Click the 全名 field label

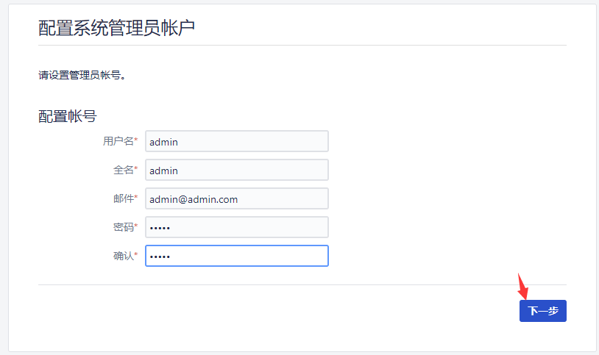click(123, 170)
